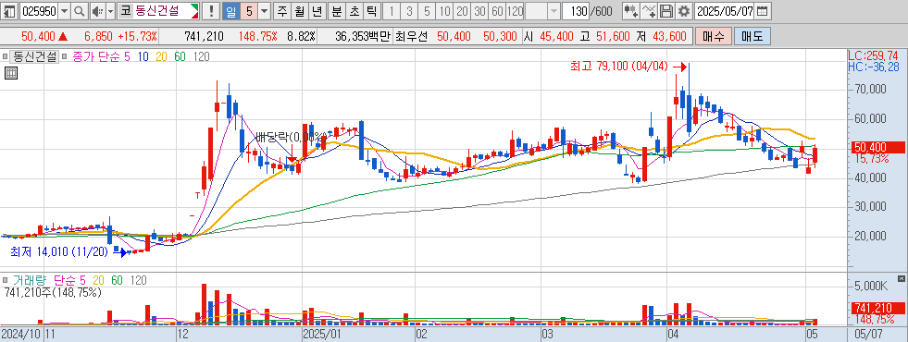Image resolution: width=908 pixels, height=342 pixels.
Task: Click the small square marker before 종가 단순
Action: [64, 56]
